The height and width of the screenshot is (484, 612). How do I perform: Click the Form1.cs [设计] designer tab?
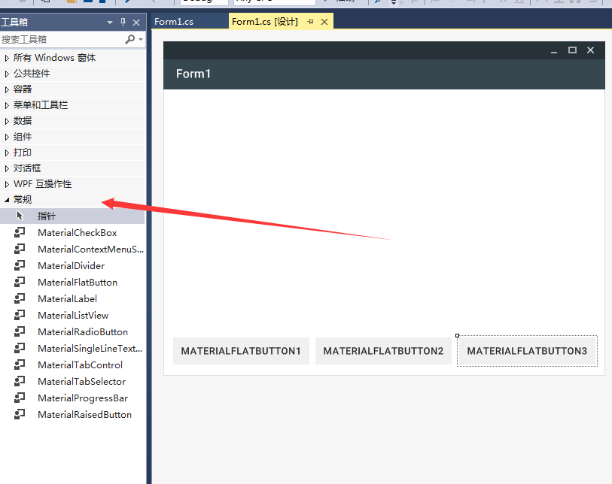coord(265,22)
